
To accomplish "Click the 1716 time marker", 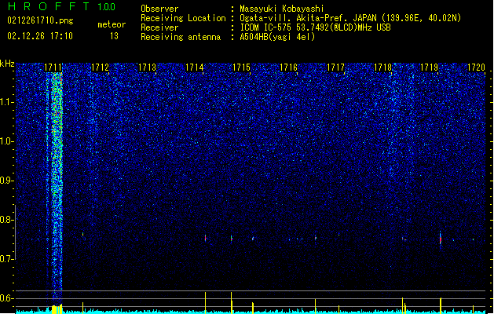I will (288, 68).
